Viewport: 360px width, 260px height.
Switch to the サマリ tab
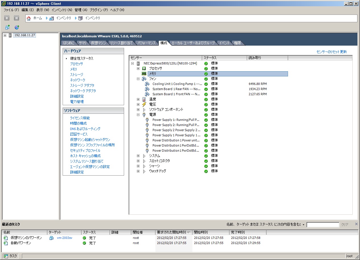coord(83,43)
